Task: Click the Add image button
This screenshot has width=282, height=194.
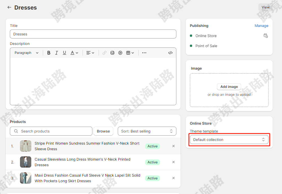Action: tap(229, 87)
